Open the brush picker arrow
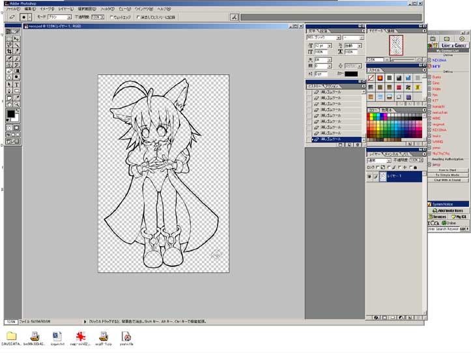471x353 pixels. coord(29,18)
